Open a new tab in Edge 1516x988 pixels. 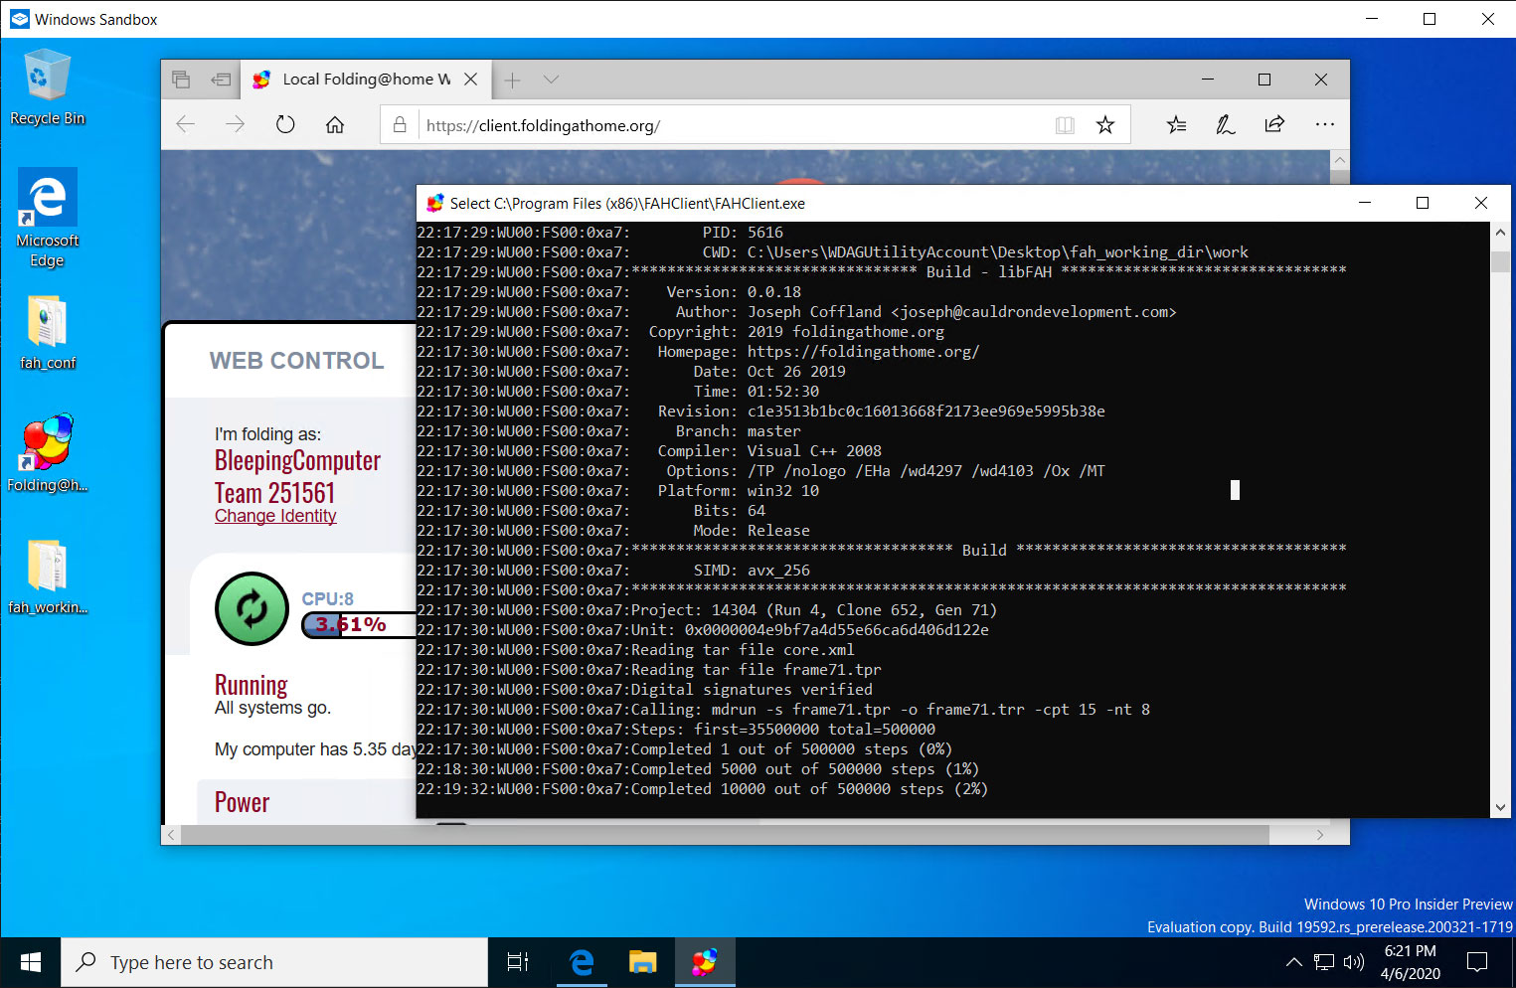pos(512,80)
